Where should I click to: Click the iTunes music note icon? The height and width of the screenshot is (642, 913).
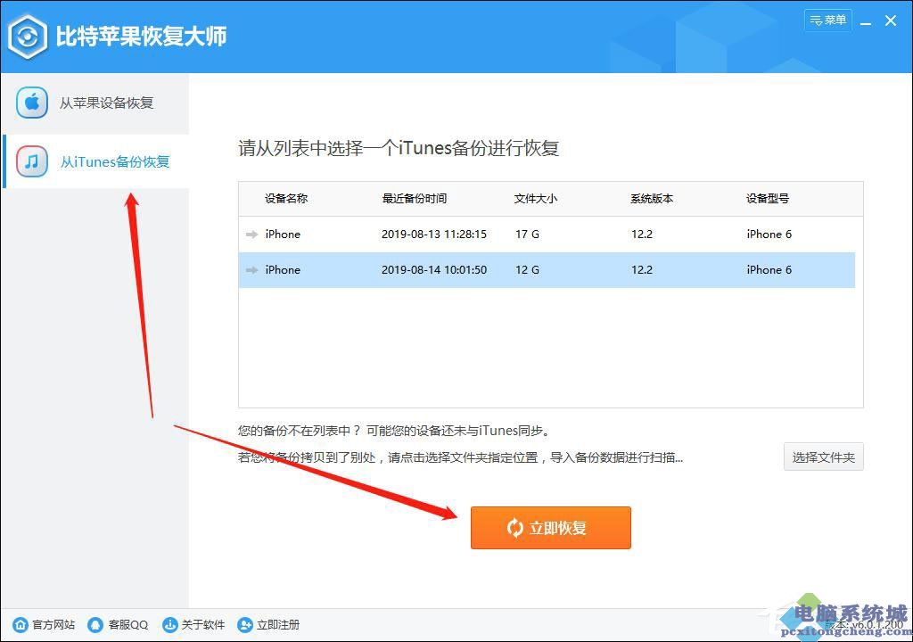click(32, 161)
